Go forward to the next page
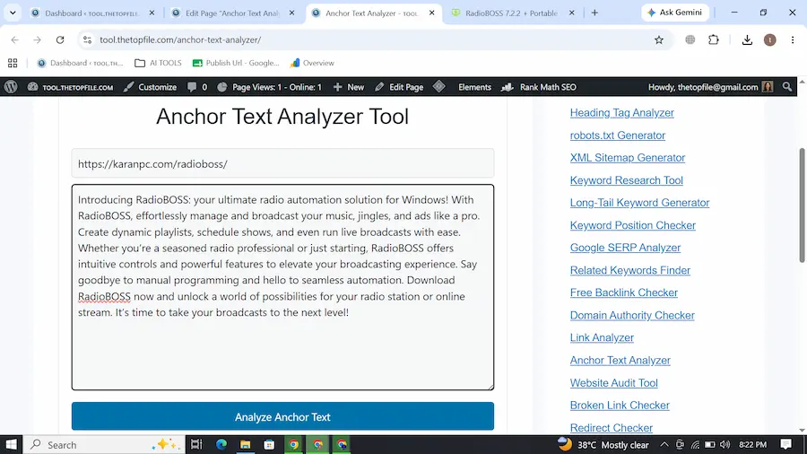The height and width of the screenshot is (454, 807). coord(37,39)
